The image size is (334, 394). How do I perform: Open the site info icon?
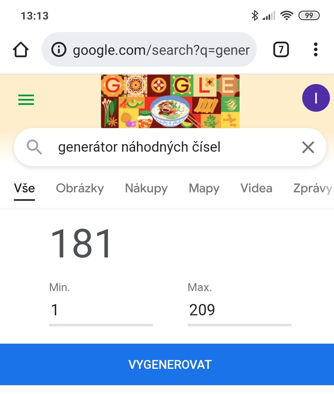click(x=59, y=50)
